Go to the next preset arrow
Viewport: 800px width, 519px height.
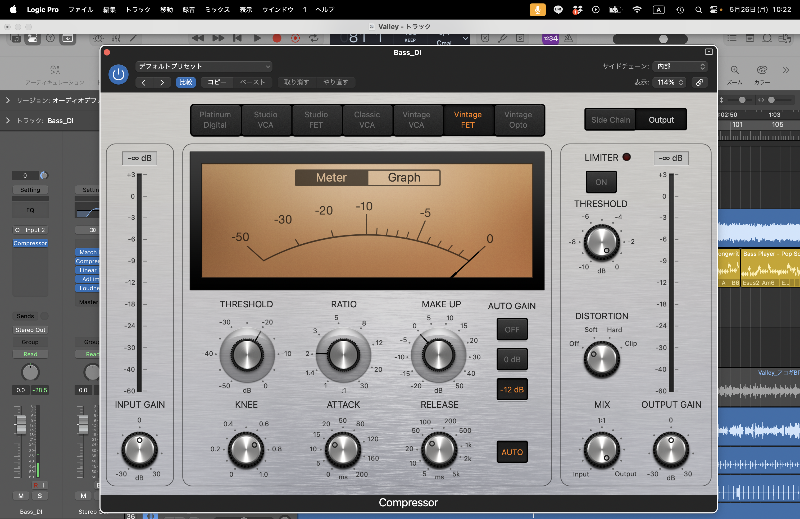tap(162, 82)
